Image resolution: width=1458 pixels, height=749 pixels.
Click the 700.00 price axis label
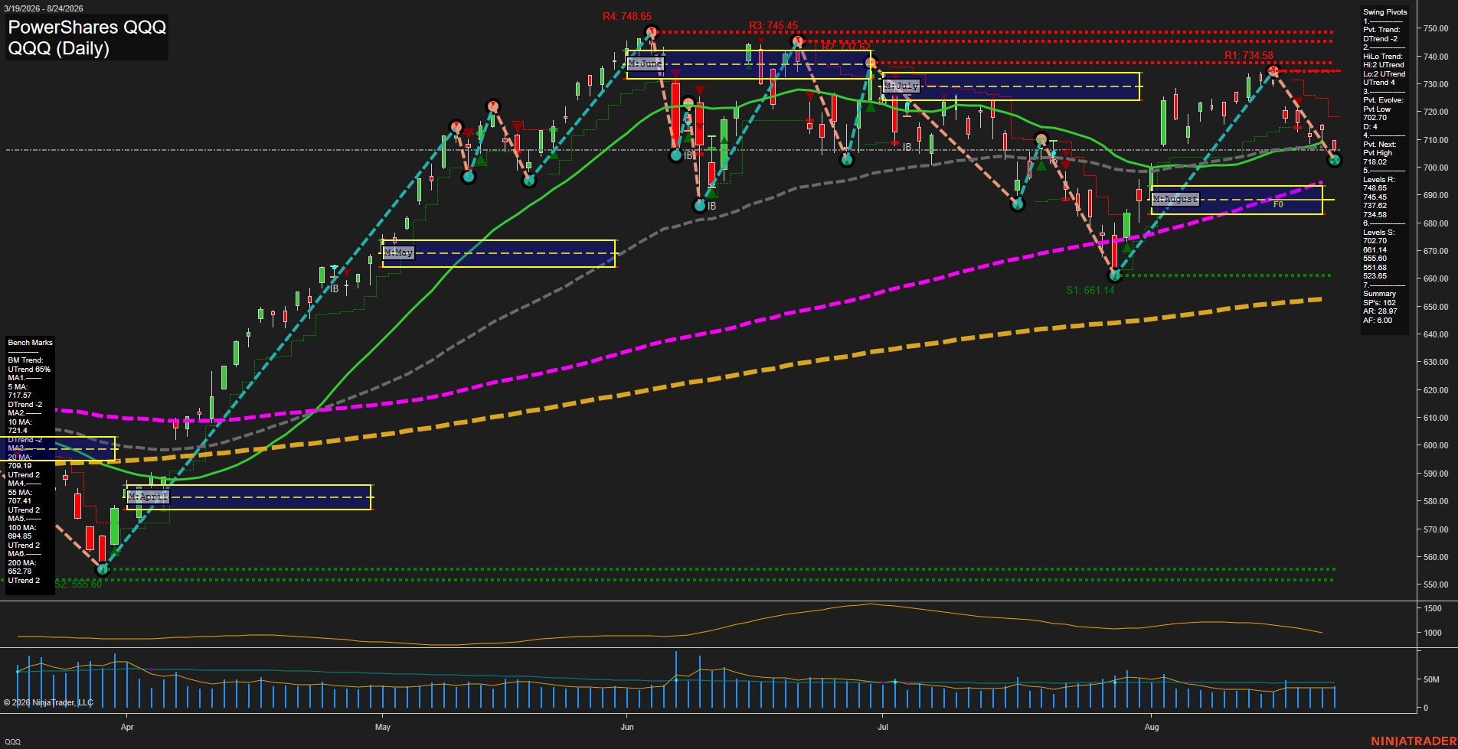[1436, 168]
